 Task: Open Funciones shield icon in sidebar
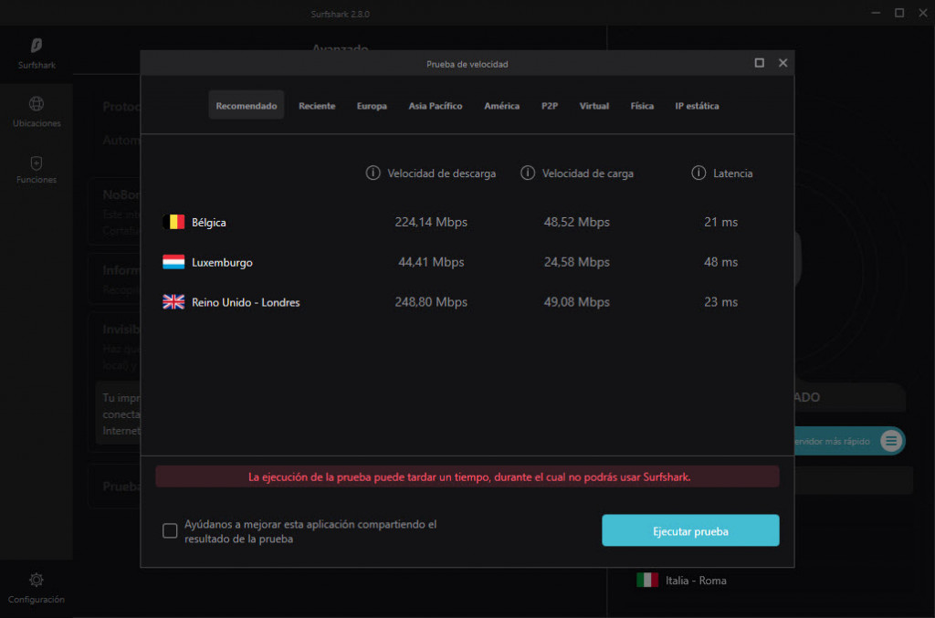point(37,162)
